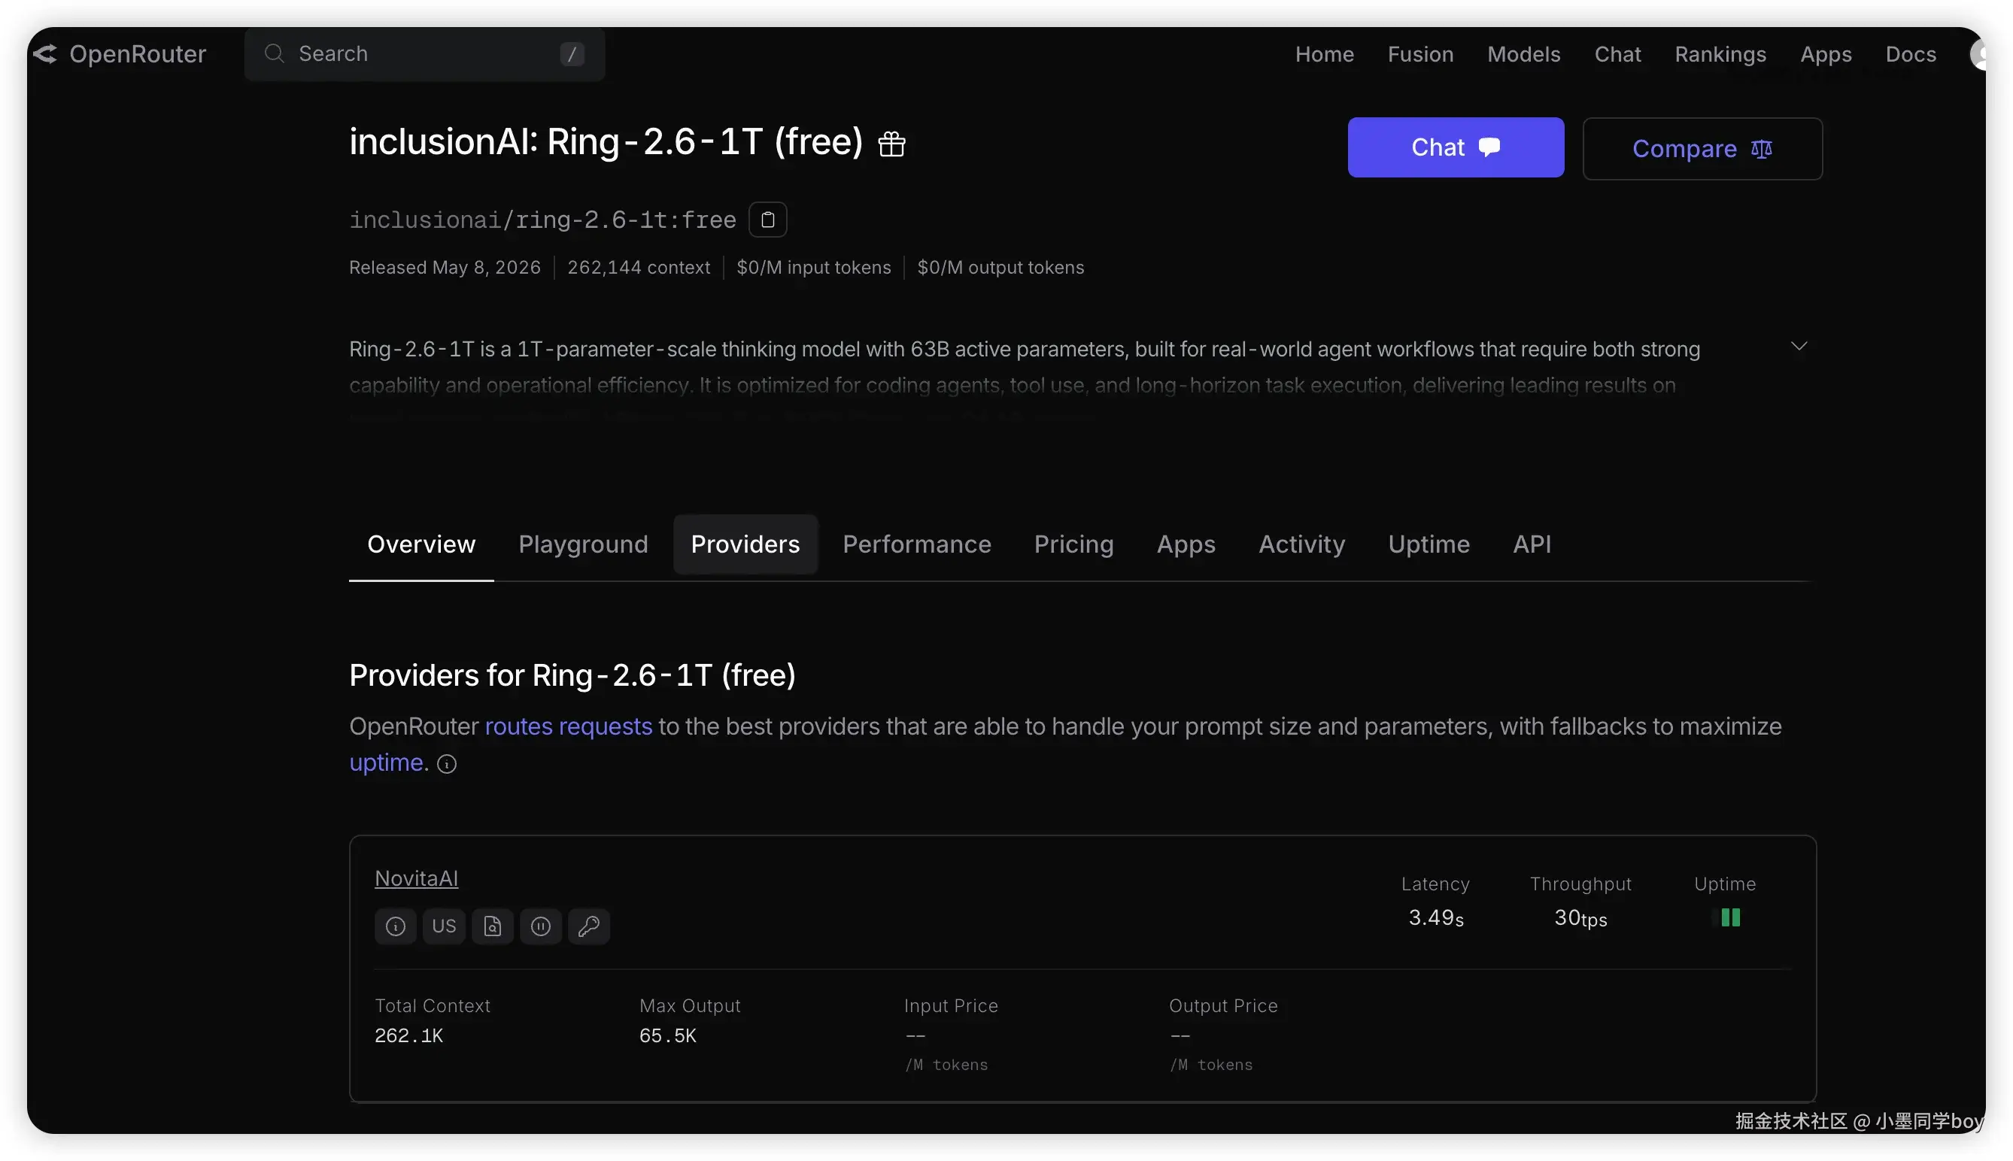Open NovitaAI provider info icon
The width and height of the screenshot is (2013, 1161).
[x=396, y=926]
